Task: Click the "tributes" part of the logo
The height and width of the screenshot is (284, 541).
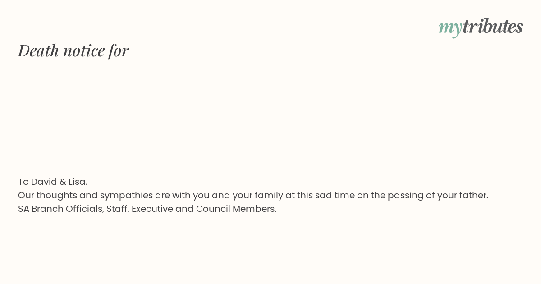Action: (x=492, y=27)
